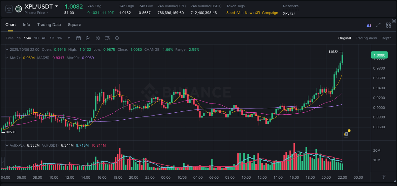Image resolution: width=397 pixels, height=186 pixels.
Task: Toggle the favorite star for XPL/USDT
Action: click(9, 9)
